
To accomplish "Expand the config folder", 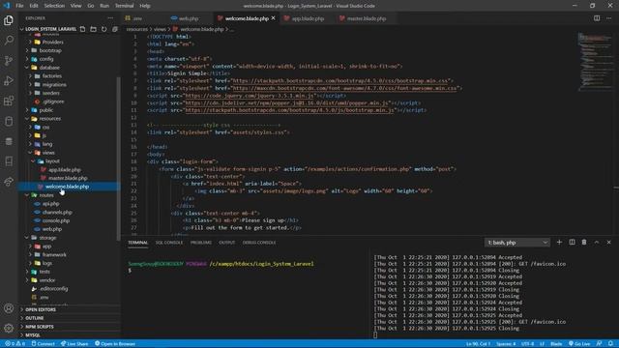I will [46, 59].
